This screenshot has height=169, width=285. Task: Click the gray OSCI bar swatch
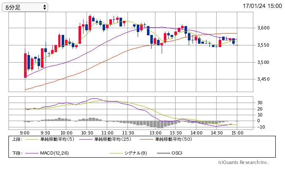click(163, 153)
